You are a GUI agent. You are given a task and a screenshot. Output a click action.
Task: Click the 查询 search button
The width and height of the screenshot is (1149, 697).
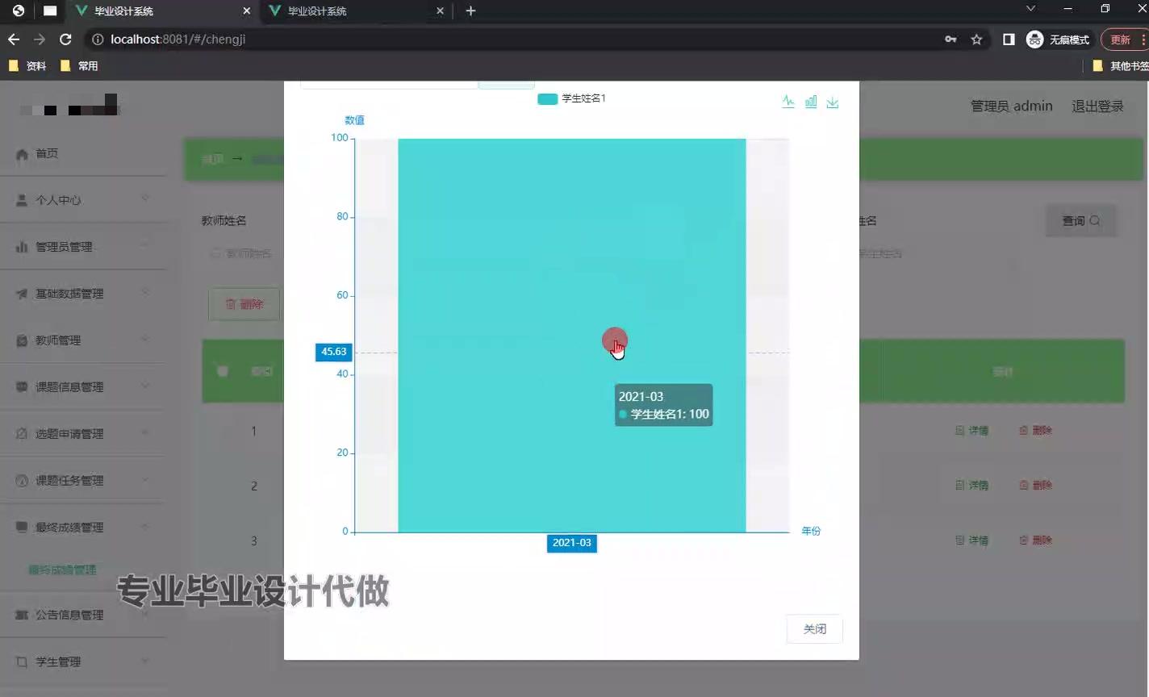(x=1081, y=221)
